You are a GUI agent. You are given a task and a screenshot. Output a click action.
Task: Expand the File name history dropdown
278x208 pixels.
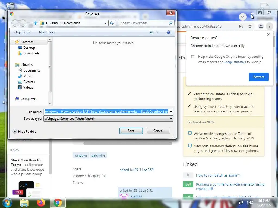point(171,112)
